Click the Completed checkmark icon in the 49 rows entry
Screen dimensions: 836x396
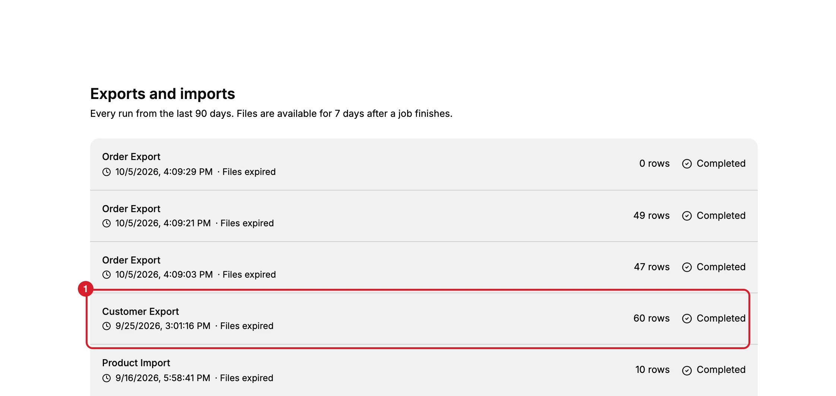pyautogui.click(x=687, y=216)
